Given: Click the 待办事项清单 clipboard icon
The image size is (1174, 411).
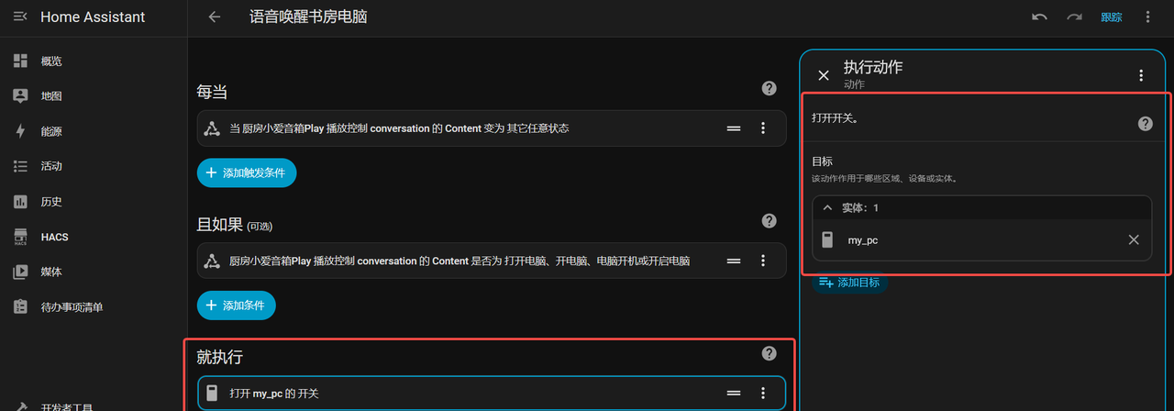Looking at the screenshot, I should [x=20, y=307].
